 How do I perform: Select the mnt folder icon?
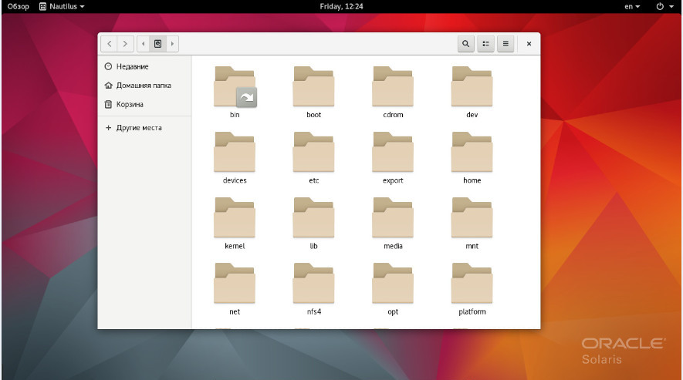click(x=472, y=218)
